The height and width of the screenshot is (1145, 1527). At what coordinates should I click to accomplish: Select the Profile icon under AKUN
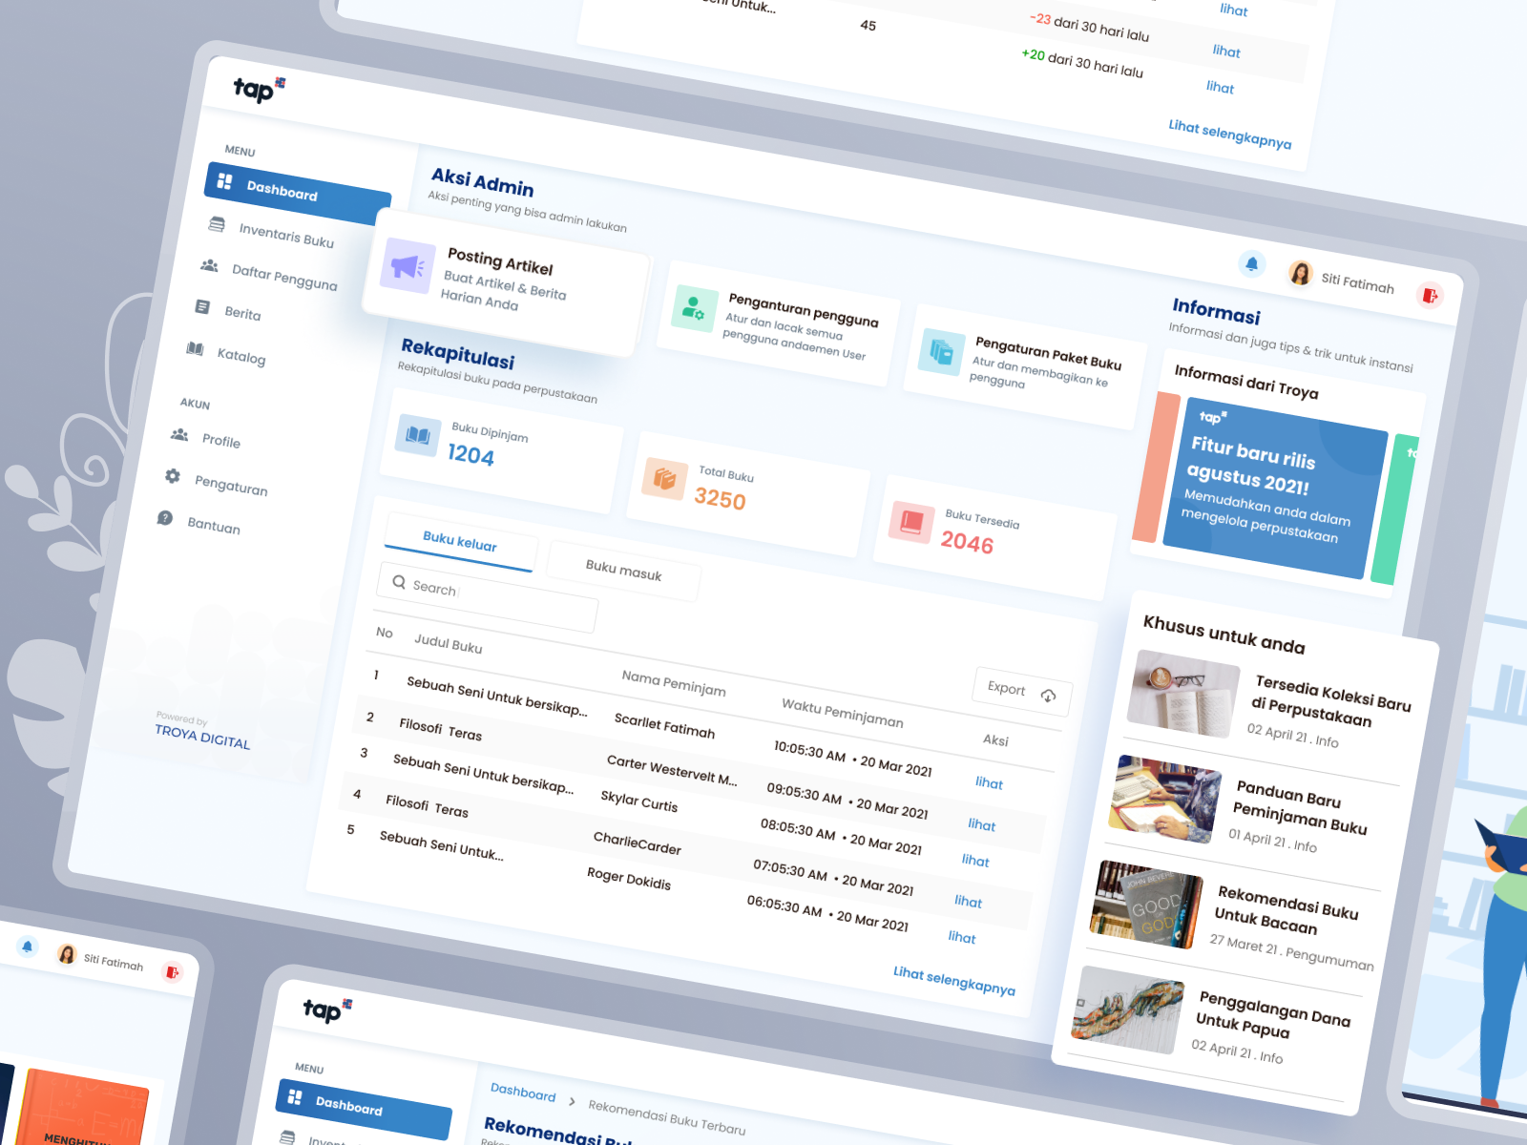(178, 434)
